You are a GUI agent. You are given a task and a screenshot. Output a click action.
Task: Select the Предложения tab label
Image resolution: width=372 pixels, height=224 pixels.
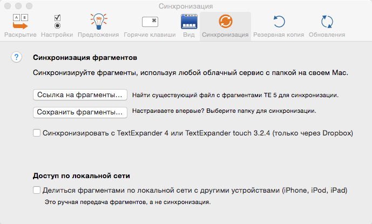[98, 35]
